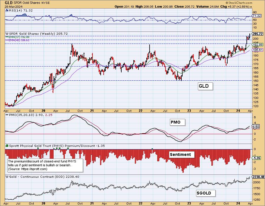This screenshot has height=206, width=265.
Task: Click the RSI area-chart icon beside RSI(14)
Action: point(7,10)
